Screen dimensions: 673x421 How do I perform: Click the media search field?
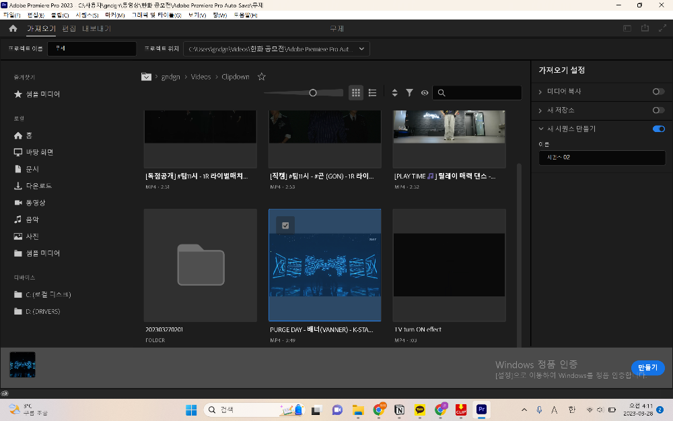point(477,92)
